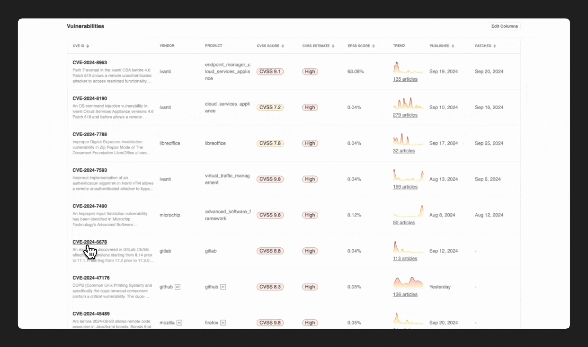The image size is (588, 347).
Task: Click AI badge next to github product
Action: (223, 287)
